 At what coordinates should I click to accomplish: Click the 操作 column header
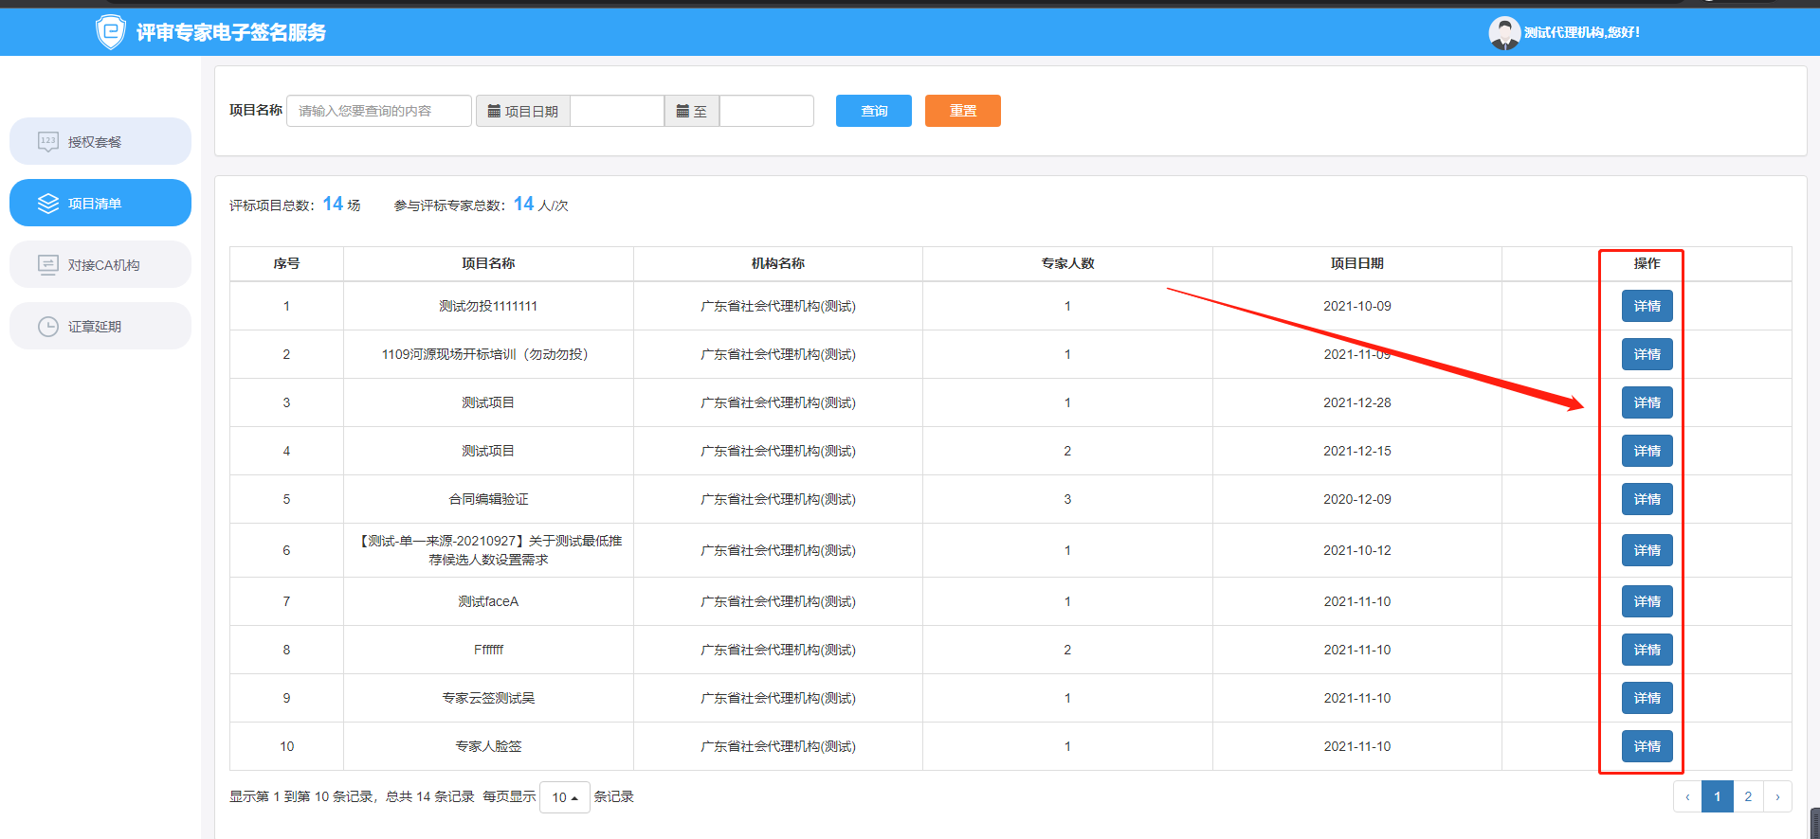click(1647, 263)
